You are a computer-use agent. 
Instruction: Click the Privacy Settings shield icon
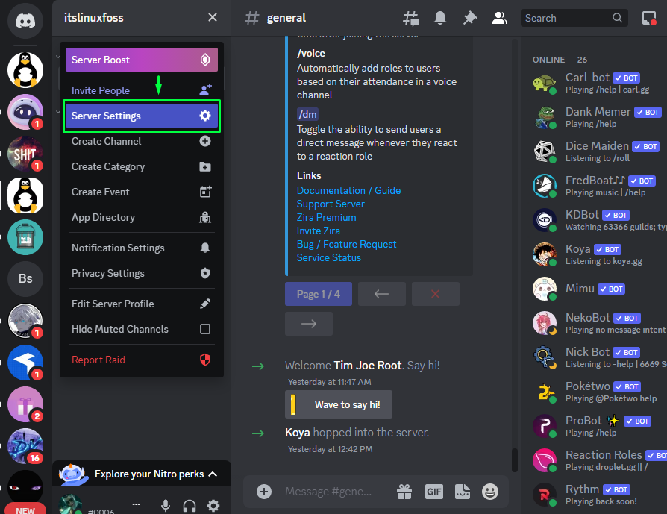point(205,273)
